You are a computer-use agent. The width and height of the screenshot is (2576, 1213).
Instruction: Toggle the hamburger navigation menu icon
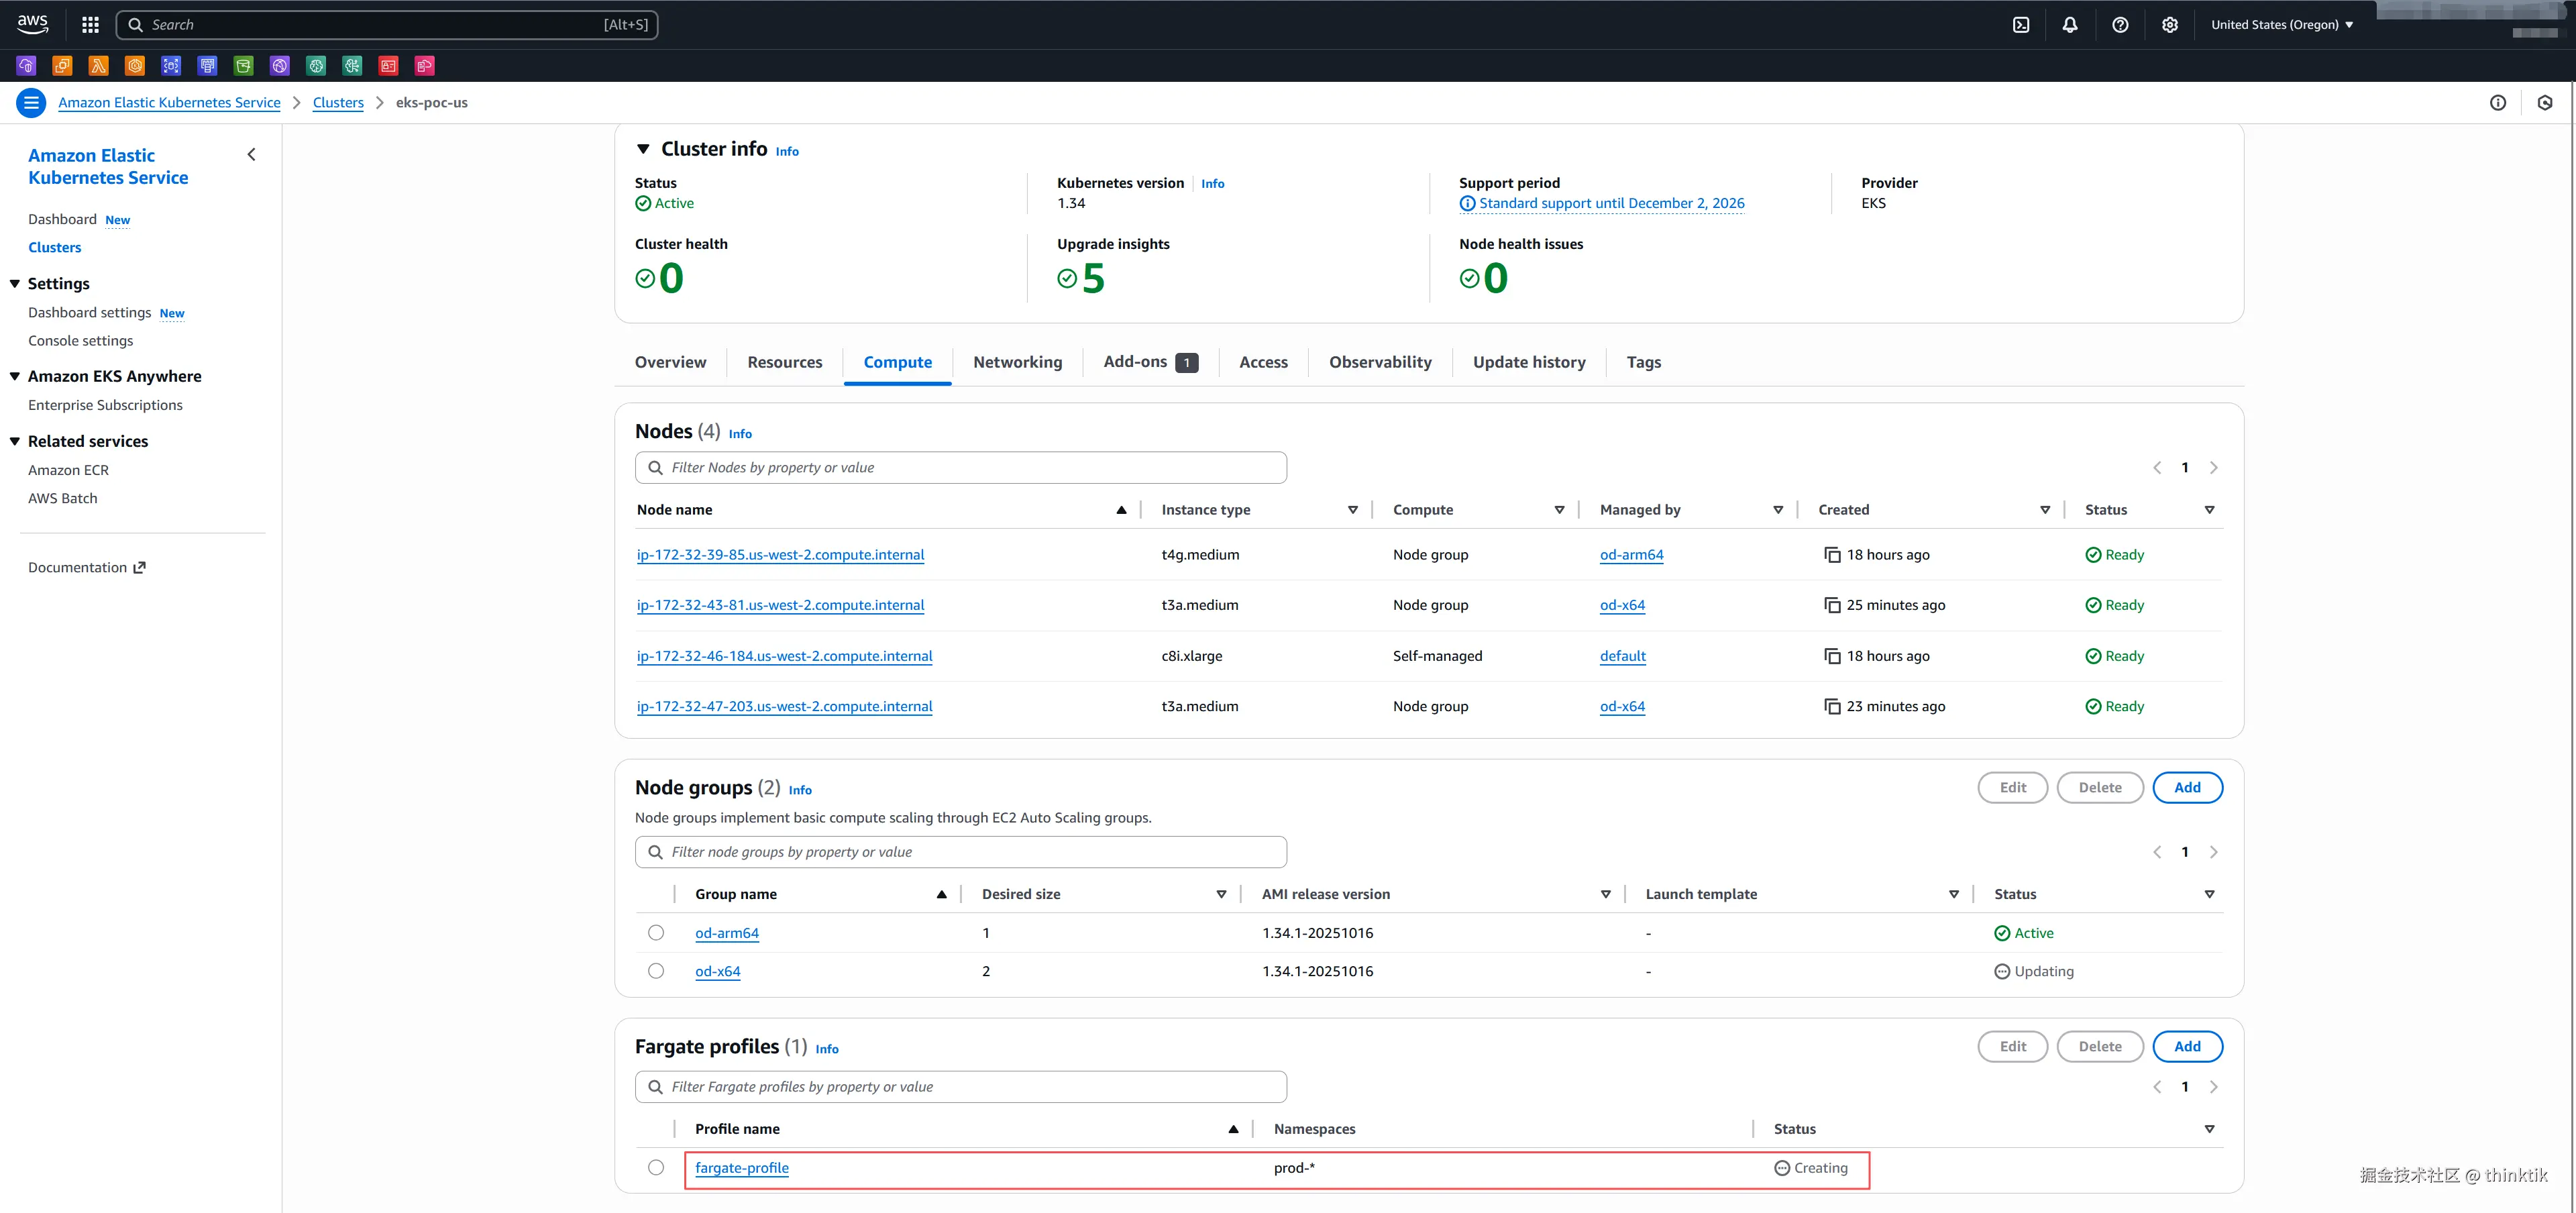(x=31, y=103)
